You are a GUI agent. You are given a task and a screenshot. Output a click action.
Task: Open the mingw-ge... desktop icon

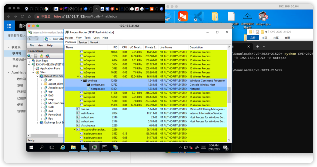pyautogui.click(x=263, y=18)
